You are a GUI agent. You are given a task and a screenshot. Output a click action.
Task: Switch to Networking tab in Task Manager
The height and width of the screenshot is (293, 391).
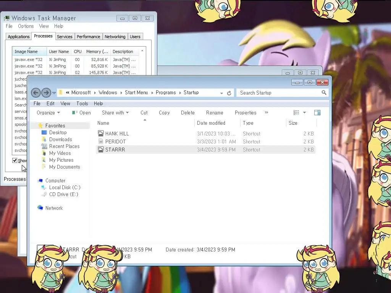115,37
